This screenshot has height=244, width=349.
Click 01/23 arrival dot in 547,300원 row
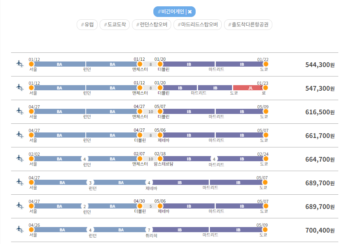point(265,88)
